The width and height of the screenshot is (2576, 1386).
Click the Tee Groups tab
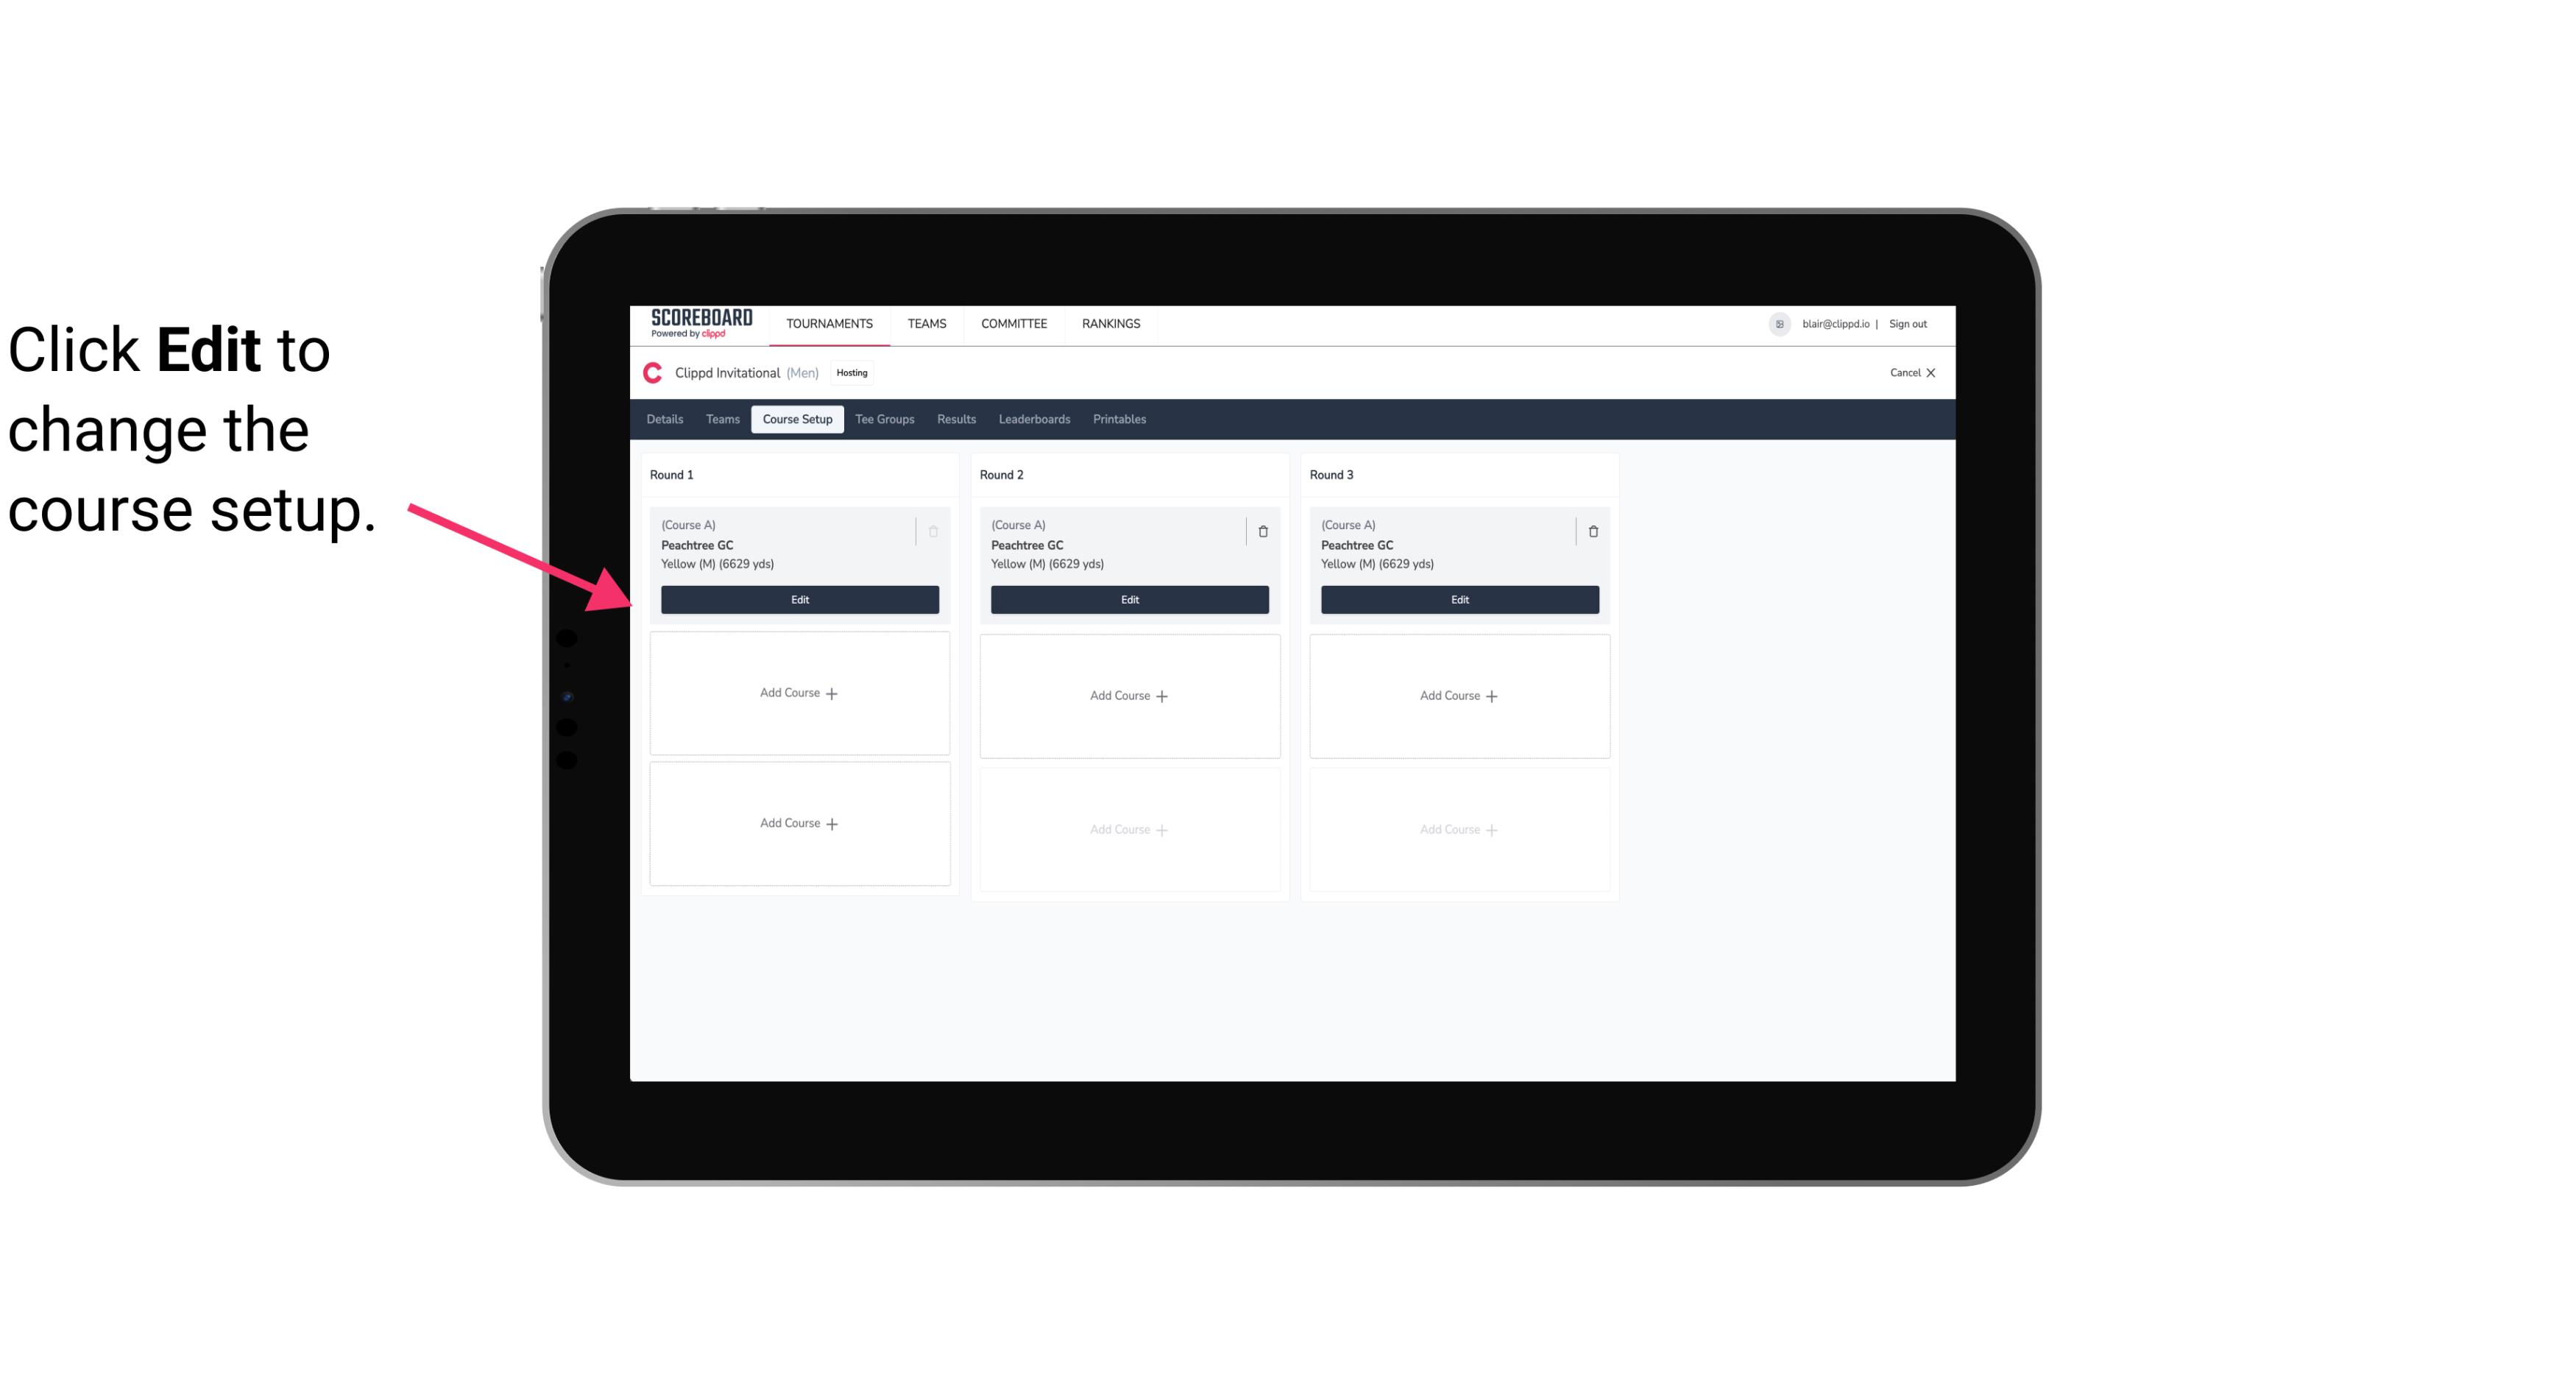(x=884, y=418)
